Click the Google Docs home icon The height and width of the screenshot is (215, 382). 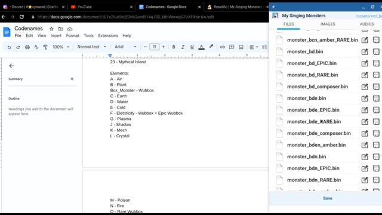pos(7,32)
